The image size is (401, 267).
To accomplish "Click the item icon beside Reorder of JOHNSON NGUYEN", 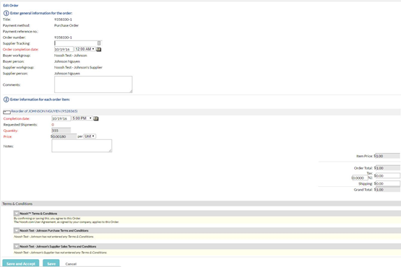I will pos(6,112).
